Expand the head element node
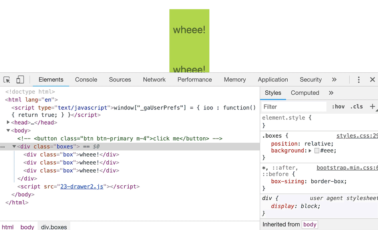 tap(8, 123)
